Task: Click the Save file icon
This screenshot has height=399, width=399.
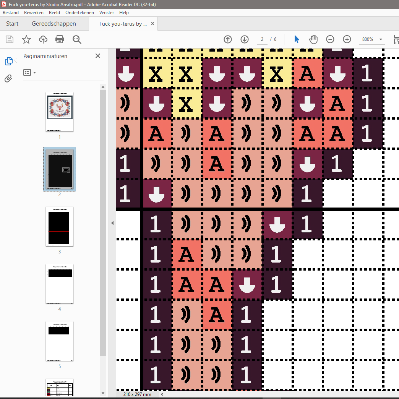Action: pyautogui.click(x=10, y=39)
